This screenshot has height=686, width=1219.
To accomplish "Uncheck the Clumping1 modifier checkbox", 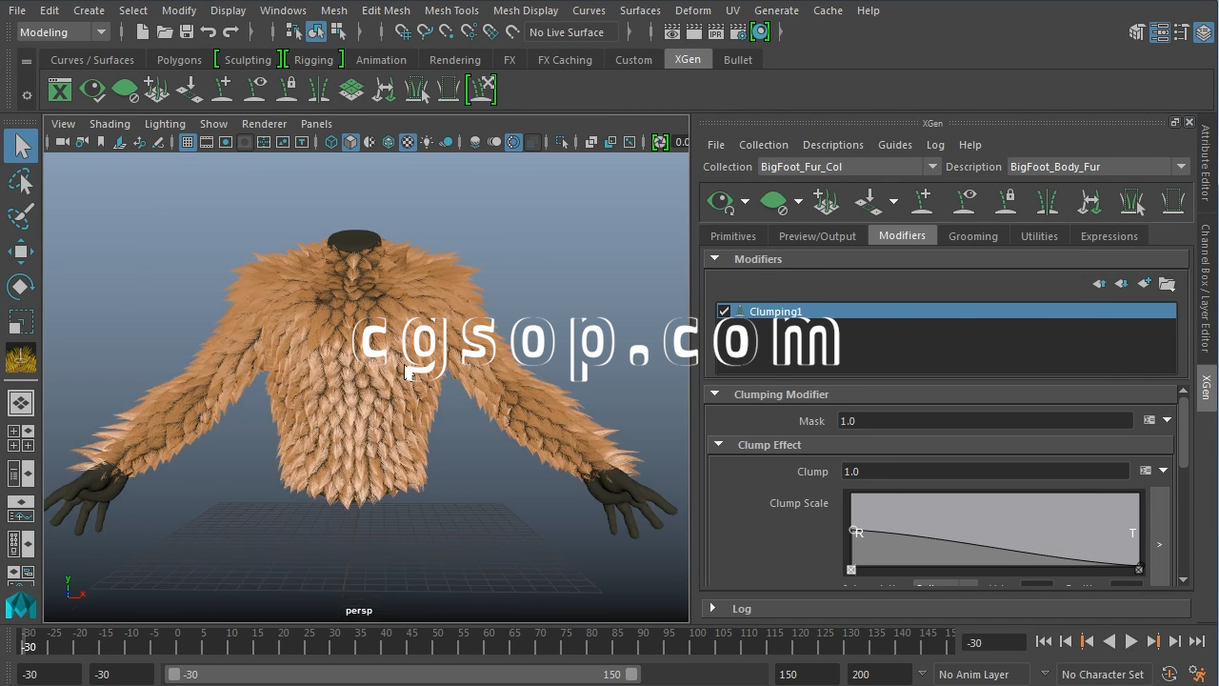I will 724,312.
